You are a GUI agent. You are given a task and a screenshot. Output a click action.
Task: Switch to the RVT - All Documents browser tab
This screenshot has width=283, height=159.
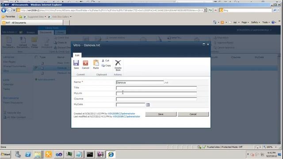tap(32, 23)
